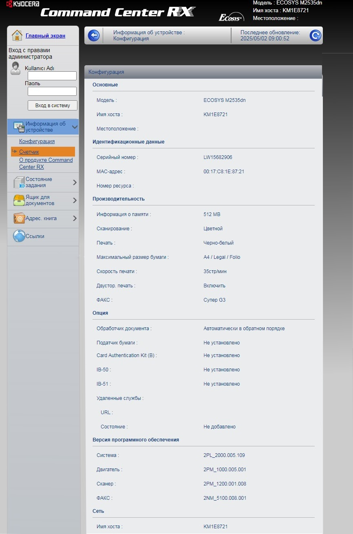This screenshot has width=353, height=534.
Task: Click Идентификационные данные heading
Action: [x=128, y=142]
